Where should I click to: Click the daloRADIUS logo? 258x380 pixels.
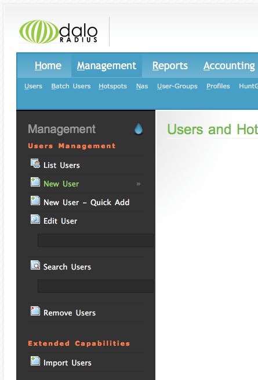coord(59,32)
